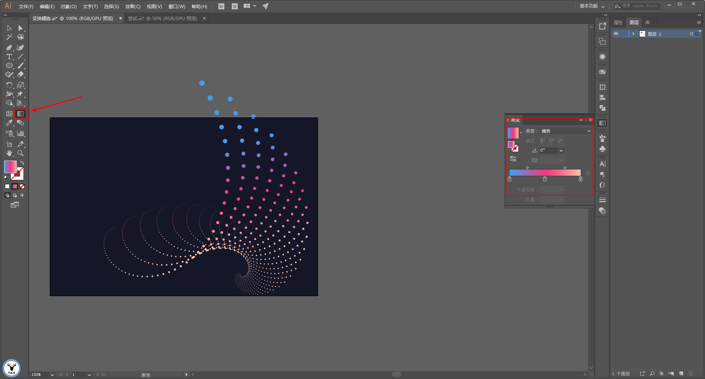
Task: Open the Symbols panel from dock
Action: [x=602, y=149]
